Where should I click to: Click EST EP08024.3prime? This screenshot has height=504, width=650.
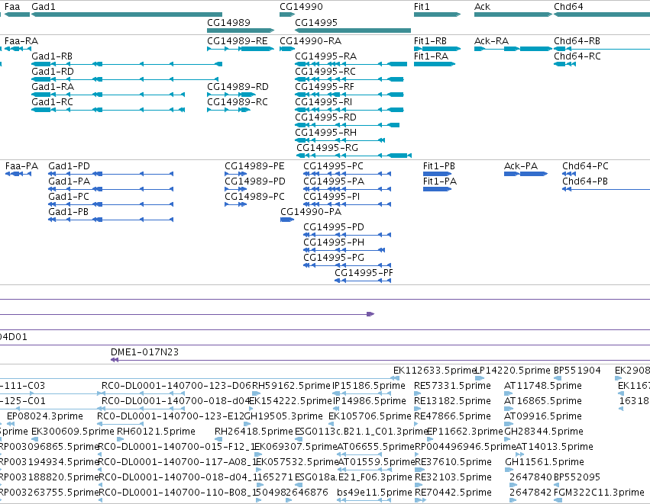(x=45, y=416)
